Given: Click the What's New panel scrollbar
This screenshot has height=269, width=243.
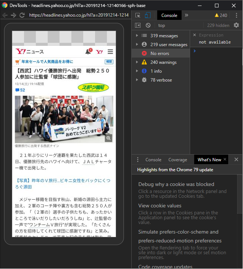Looking at the screenshot, I should point(240,194).
